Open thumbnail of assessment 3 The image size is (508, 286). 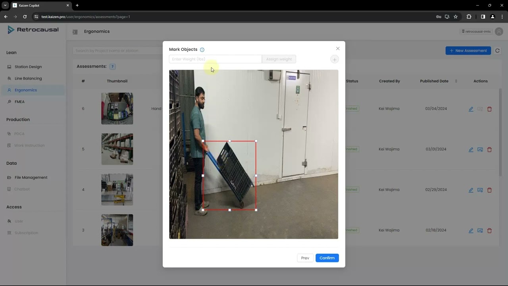117,230
